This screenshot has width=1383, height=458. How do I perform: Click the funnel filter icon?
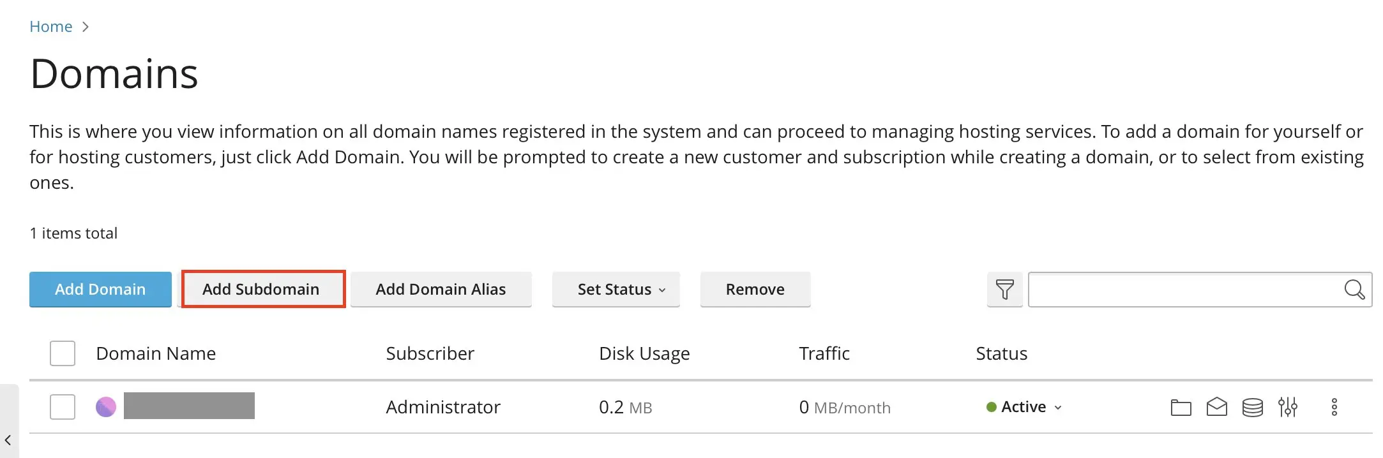coord(1004,290)
